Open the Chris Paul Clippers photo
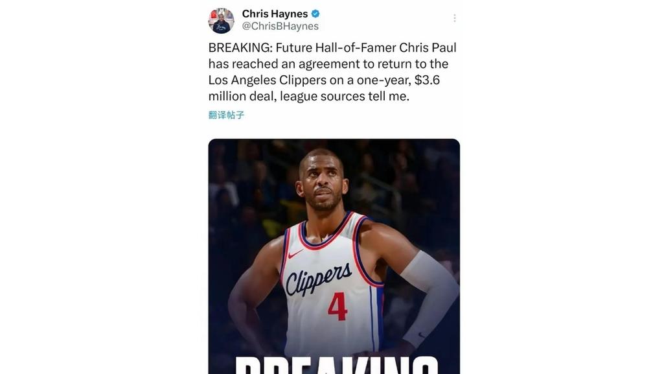This screenshot has width=664, height=374. pyautogui.click(x=334, y=256)
